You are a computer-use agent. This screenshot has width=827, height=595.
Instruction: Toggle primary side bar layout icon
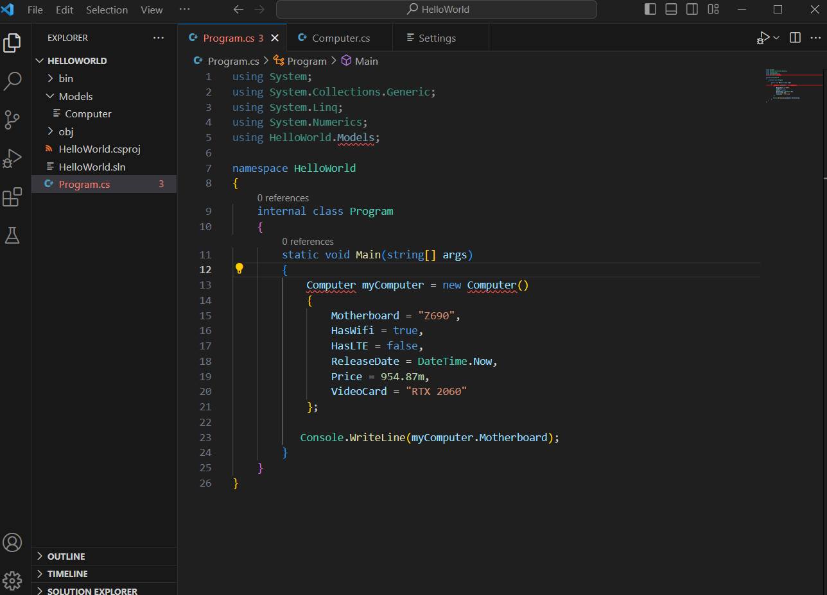point(650,9)
